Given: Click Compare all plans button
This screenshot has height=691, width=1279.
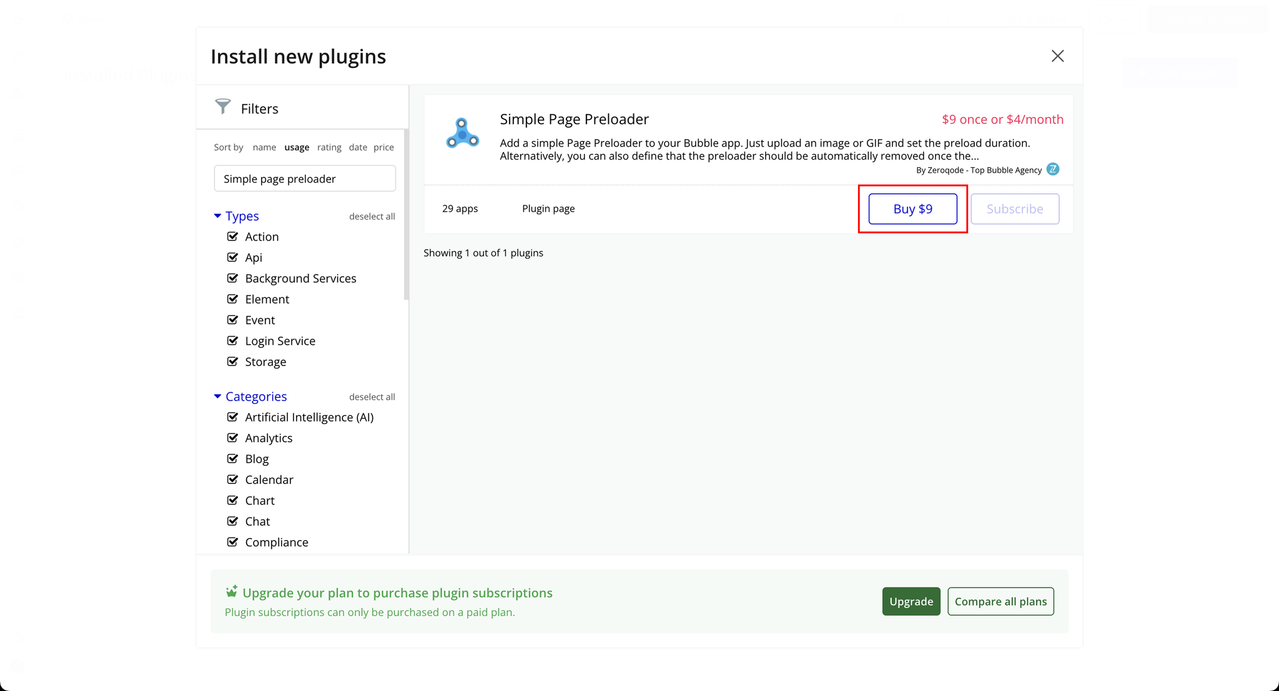Looking at the screenshot, I should coord(1000,601).
